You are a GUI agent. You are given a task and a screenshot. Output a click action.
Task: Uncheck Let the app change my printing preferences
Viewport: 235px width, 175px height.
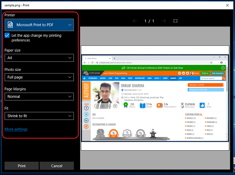(7, 35)
